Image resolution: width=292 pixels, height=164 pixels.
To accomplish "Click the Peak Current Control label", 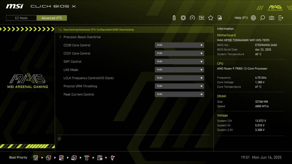I will pos(79,94).
